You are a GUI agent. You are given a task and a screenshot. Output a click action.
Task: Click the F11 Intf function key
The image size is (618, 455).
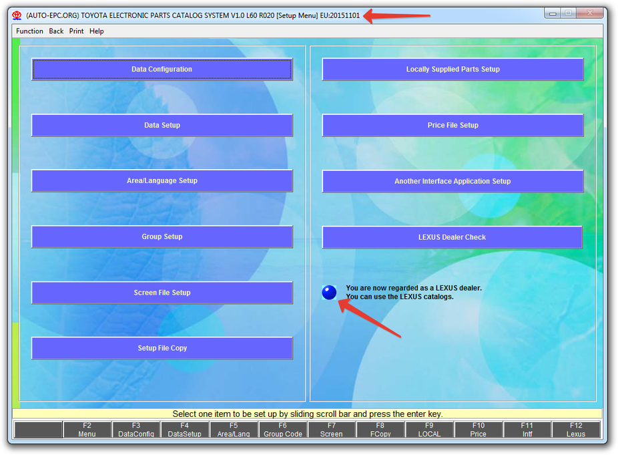527,430
